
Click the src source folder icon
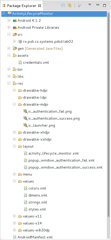15,34
